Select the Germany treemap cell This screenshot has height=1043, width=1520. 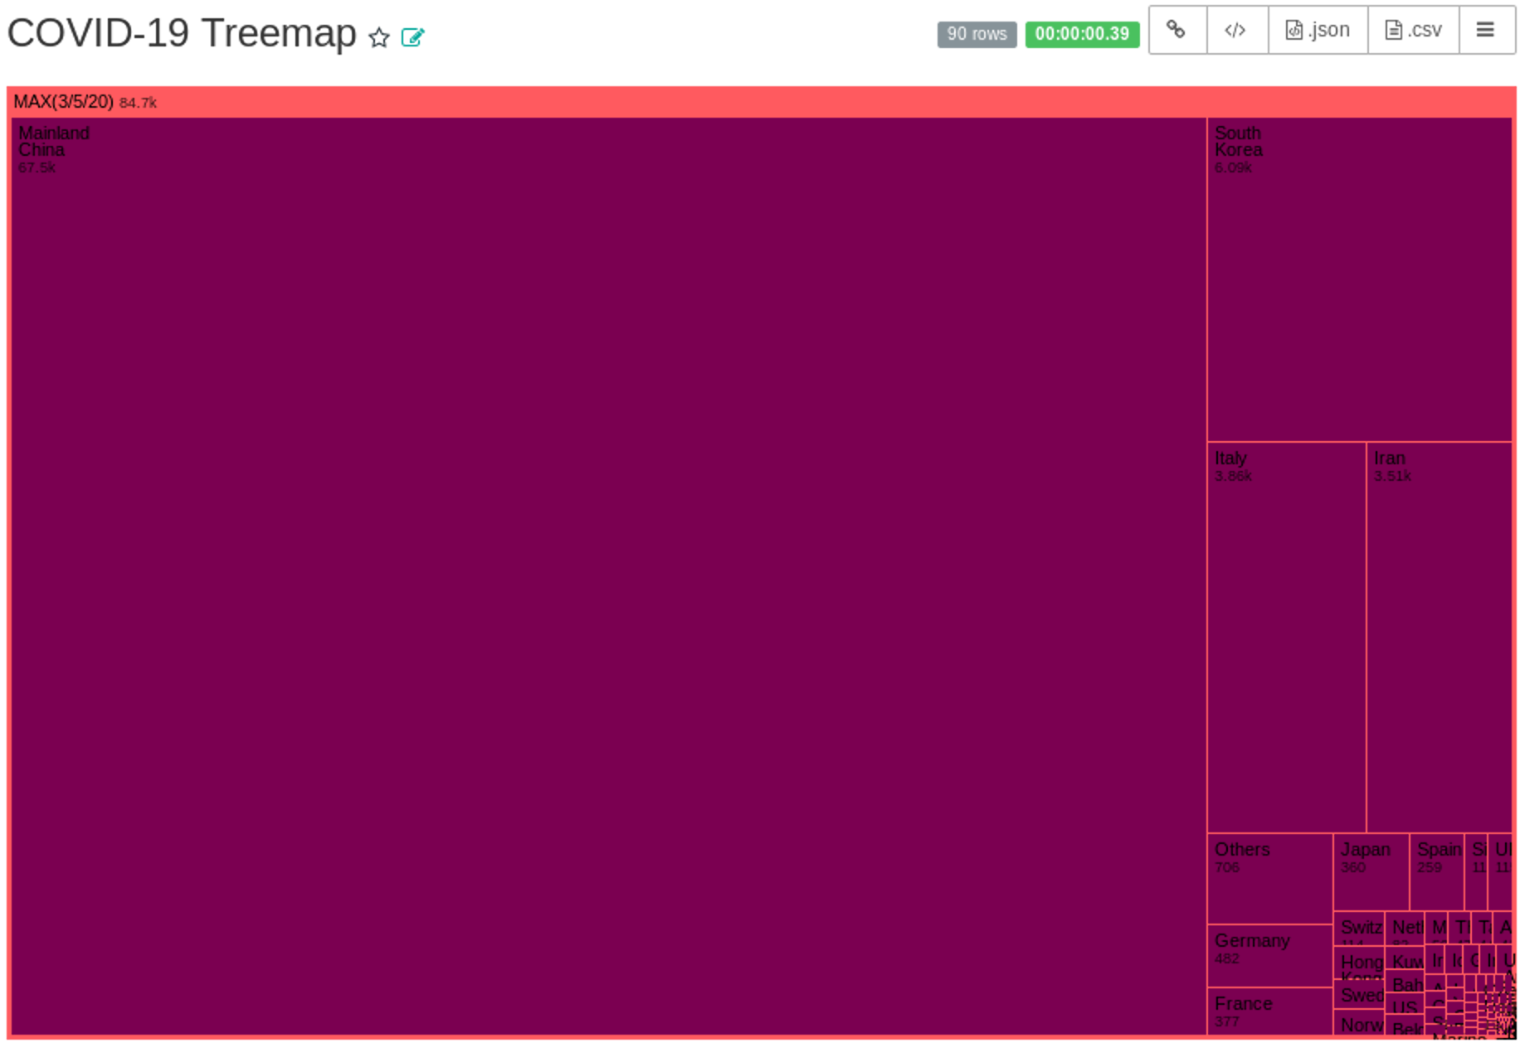pyautogui.click(x=1270, y=956)
